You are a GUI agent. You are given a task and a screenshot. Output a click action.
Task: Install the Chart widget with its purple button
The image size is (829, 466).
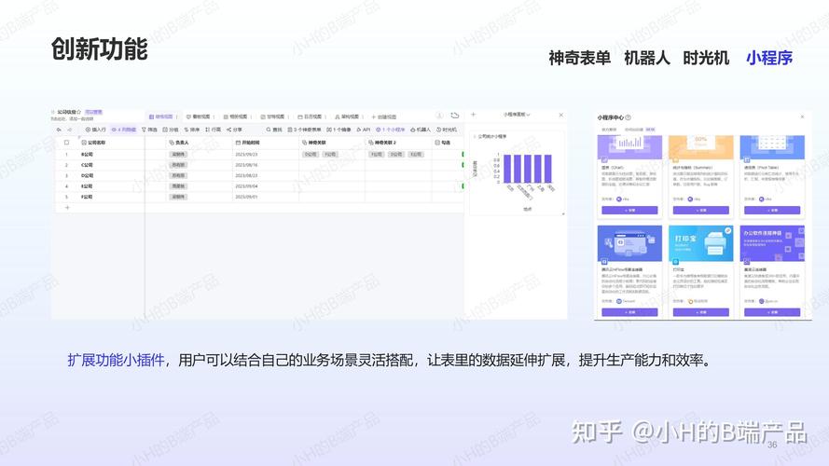[x=629, y=211]
